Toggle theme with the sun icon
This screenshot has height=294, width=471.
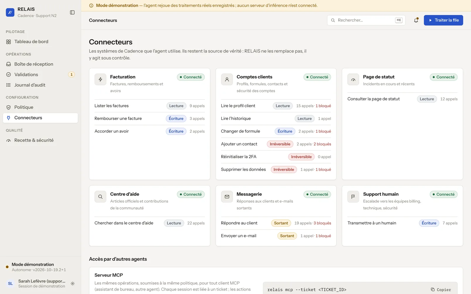[x=73, y=284]
